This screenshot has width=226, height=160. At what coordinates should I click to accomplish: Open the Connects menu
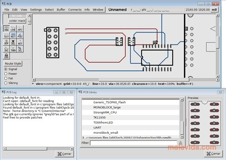click(75, 9)
